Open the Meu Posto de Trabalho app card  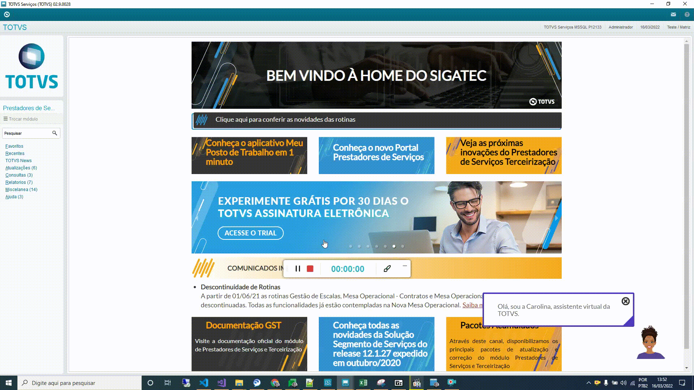[x=249, y=155]
